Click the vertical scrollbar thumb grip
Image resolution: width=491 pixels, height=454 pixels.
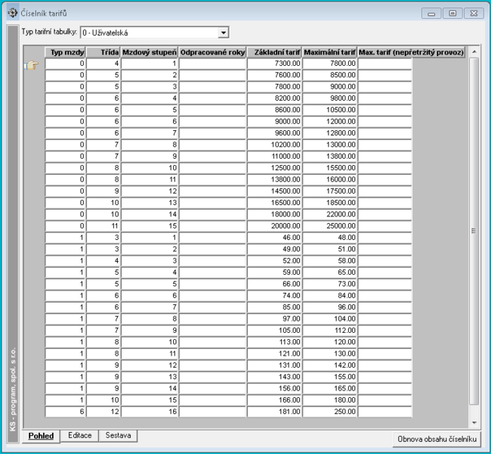point(474,231)
